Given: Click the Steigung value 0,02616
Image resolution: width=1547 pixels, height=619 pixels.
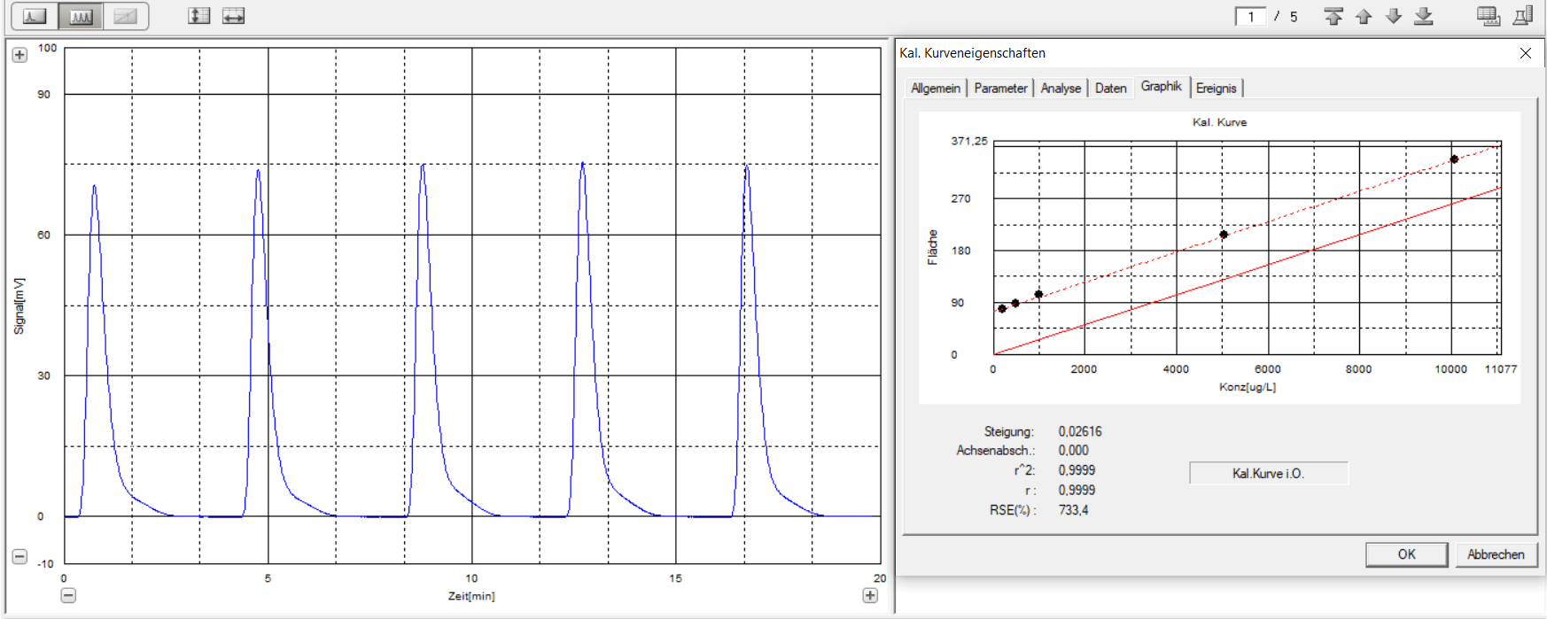Looking at the screenshot, I should point(1080,431).
